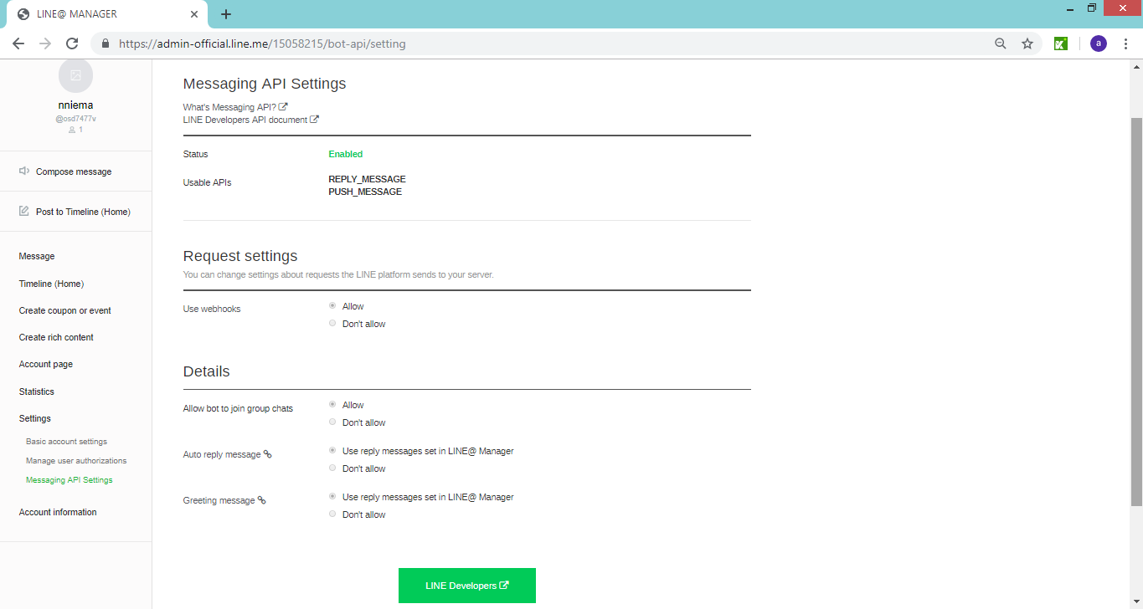Close the LINE@ MANAGER tab

coord(194,14)
